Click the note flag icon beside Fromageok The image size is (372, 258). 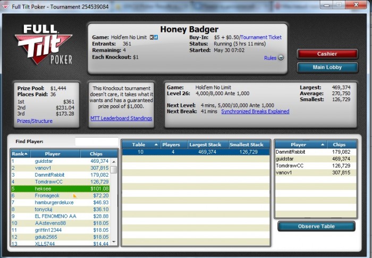(x=75, y=196)
